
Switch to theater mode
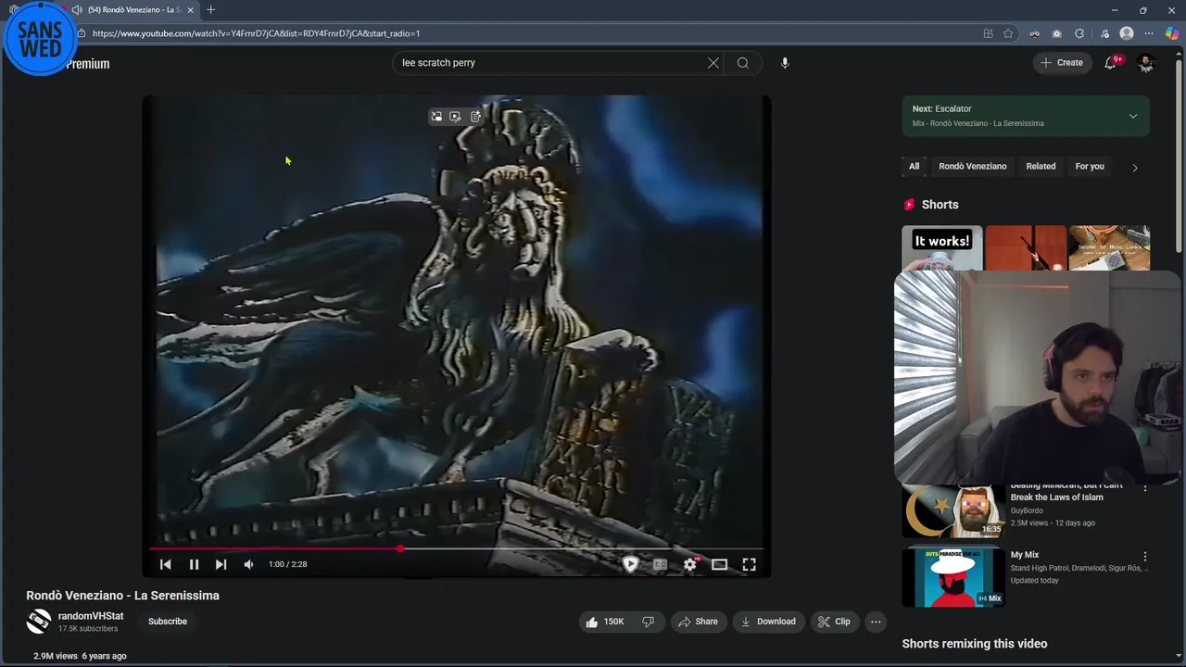[719, 564]
